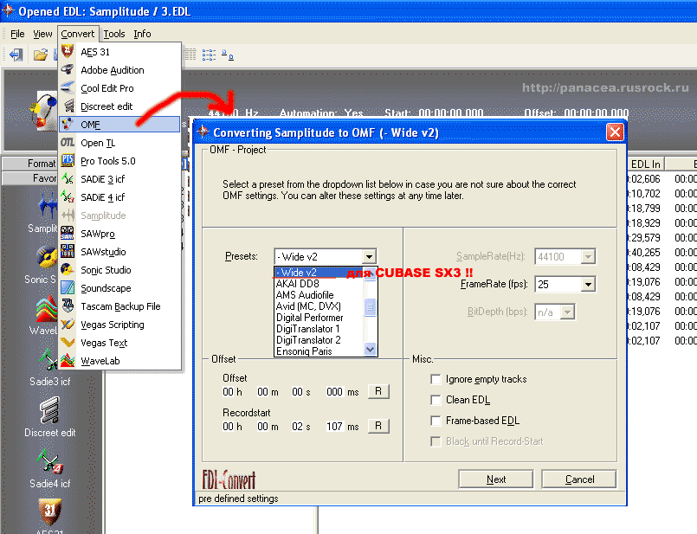Click the Tascam Backup File menu icon
This screenshot has width=697, height=534.
[68, 306]
